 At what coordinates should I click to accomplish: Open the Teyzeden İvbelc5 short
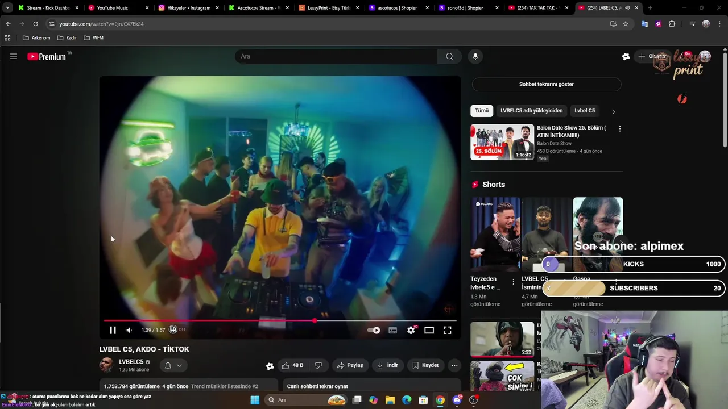point(495,234)
